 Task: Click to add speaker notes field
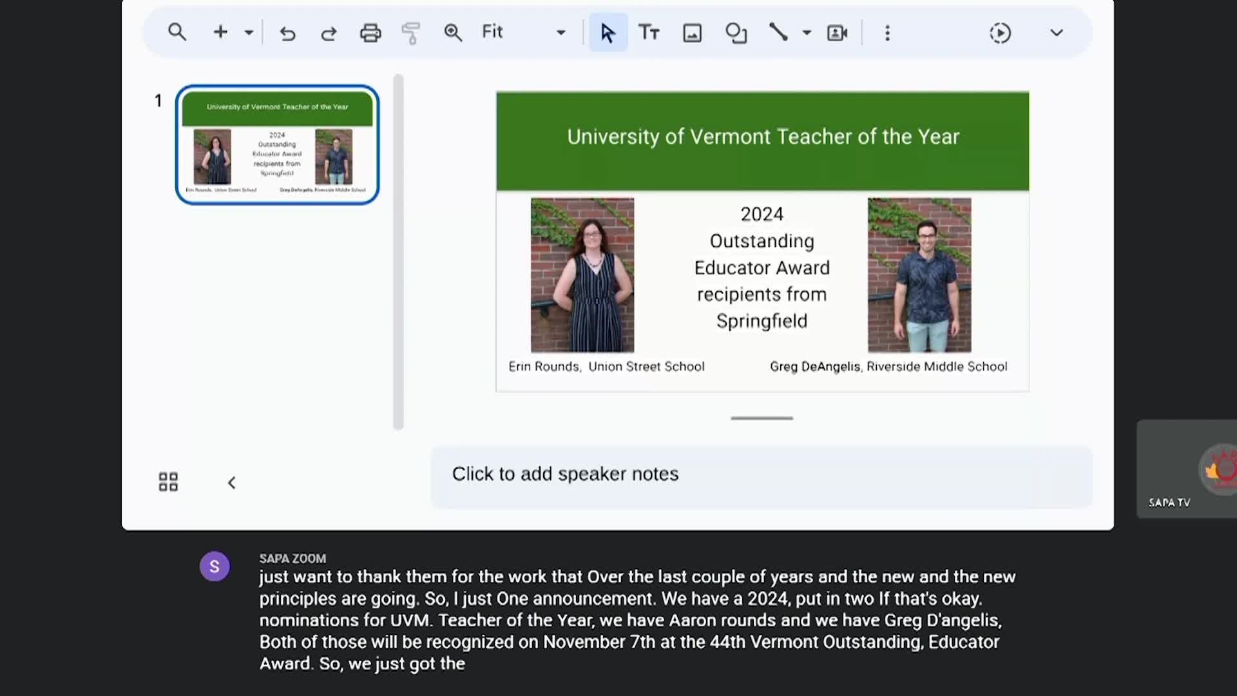762,477
